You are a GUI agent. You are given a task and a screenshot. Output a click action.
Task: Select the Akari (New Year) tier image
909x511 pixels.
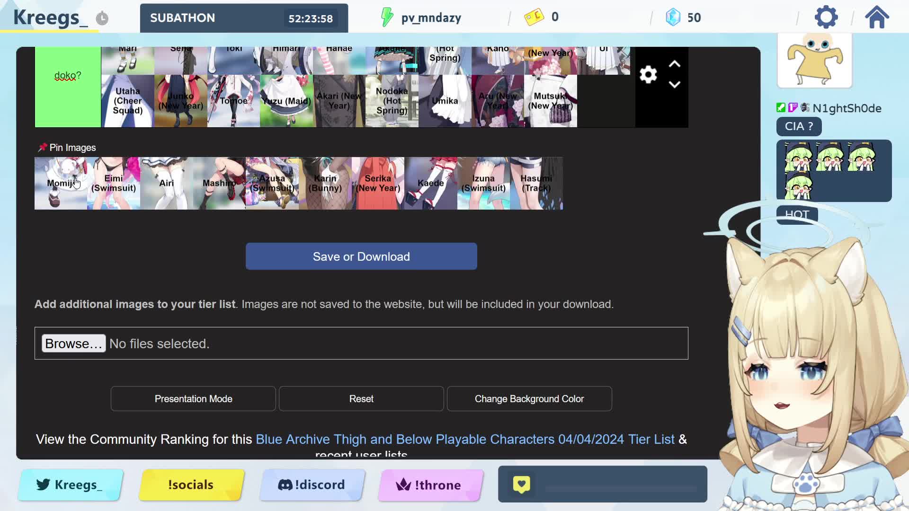(x=339, y=101)
